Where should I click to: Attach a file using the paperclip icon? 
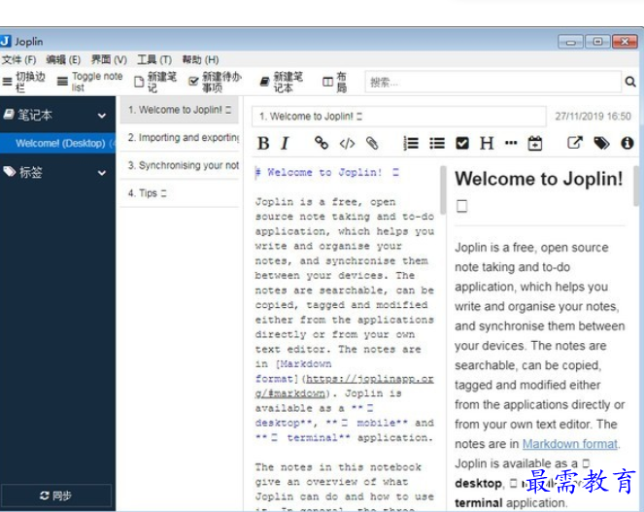pyautogui.click(x=372, y=143)
